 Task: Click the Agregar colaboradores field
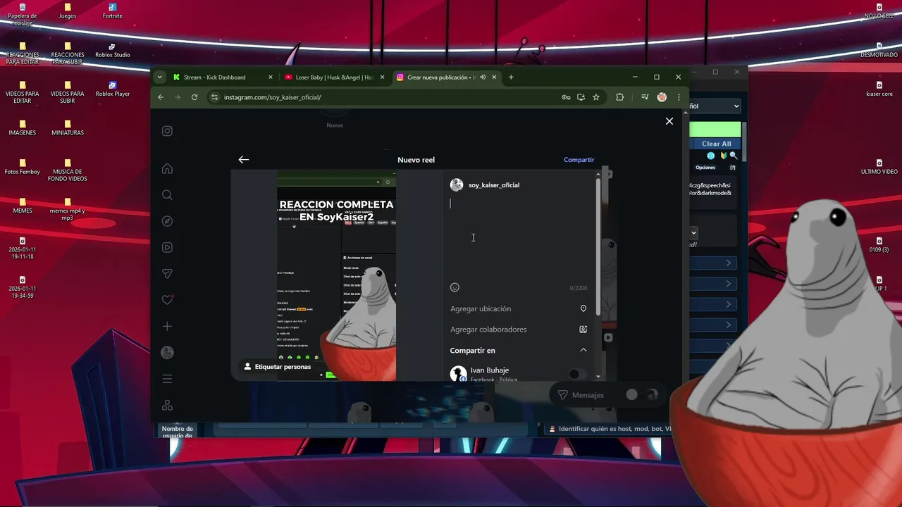pyautogui.click(x=519, y=330)
